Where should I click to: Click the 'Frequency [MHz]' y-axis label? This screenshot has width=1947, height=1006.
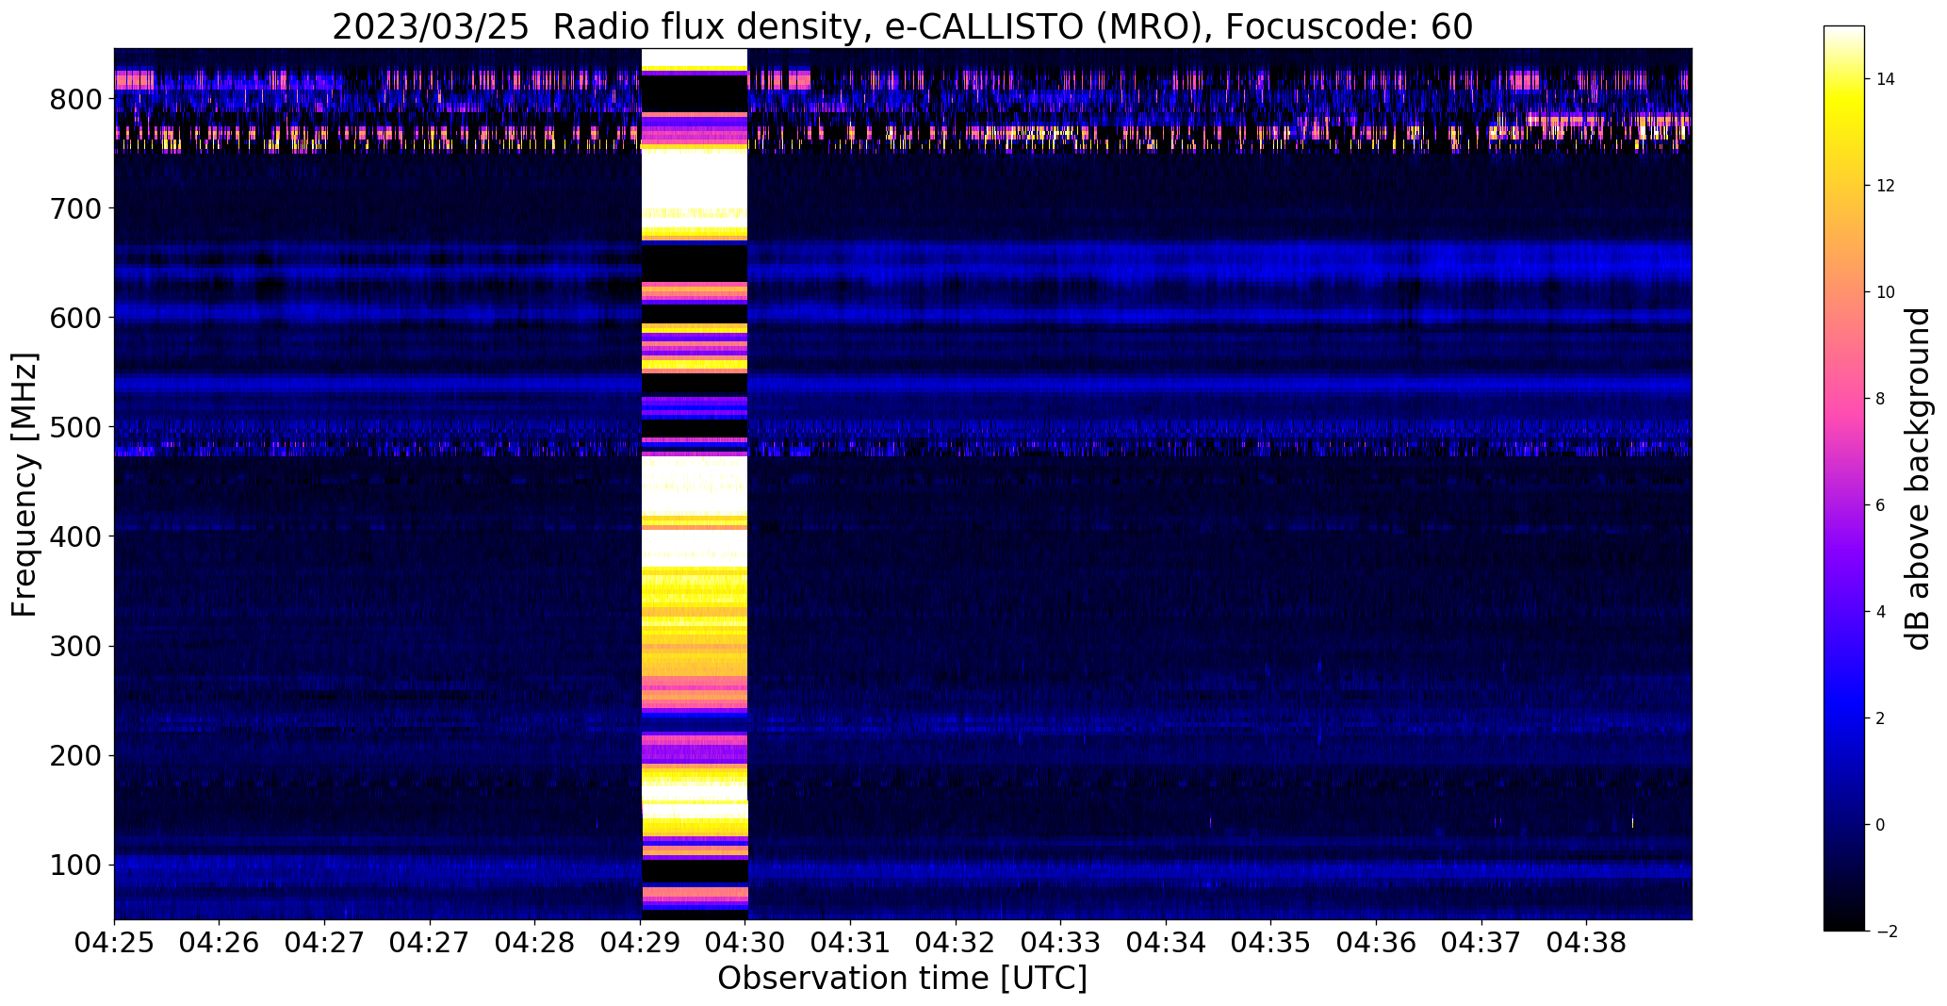click(x=25, y=485)
